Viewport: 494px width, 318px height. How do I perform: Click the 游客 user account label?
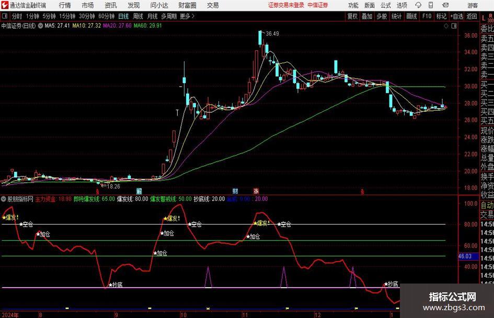click(473, 5)
